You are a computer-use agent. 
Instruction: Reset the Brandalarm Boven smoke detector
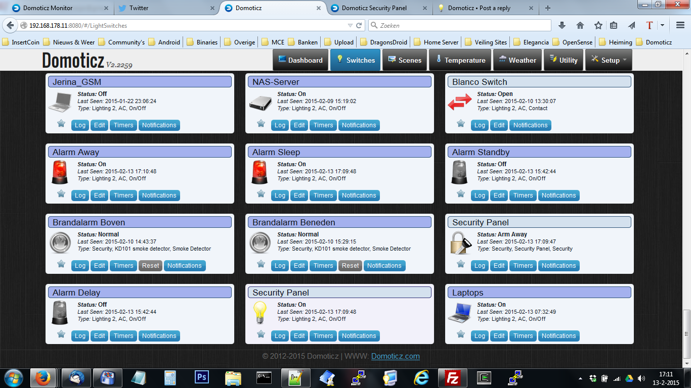click(x=151, y=266)
